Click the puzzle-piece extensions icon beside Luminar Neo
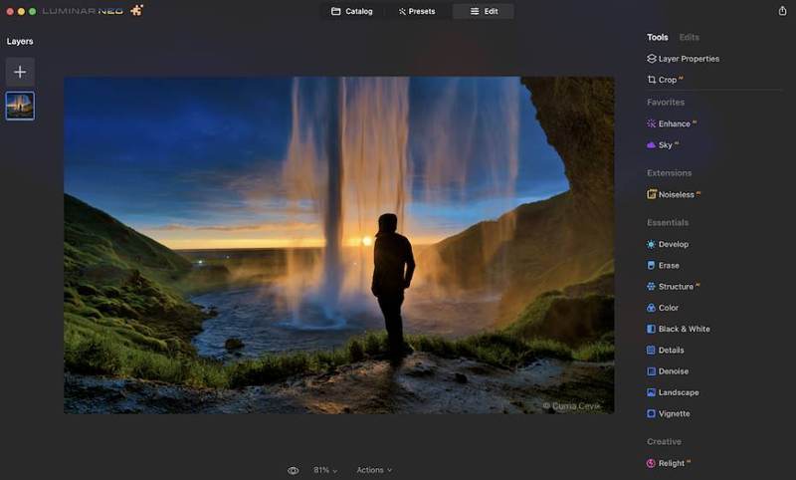The image size is (796, 480). coord(136,10)
